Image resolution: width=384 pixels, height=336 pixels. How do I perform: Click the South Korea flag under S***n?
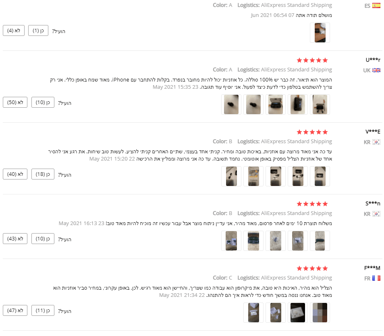pos(376,214)
